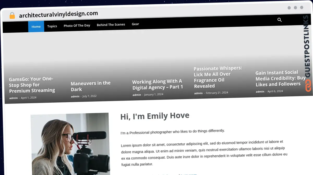Click the April 1, 2024 date
313x175 pixels.
click(29, 98)
